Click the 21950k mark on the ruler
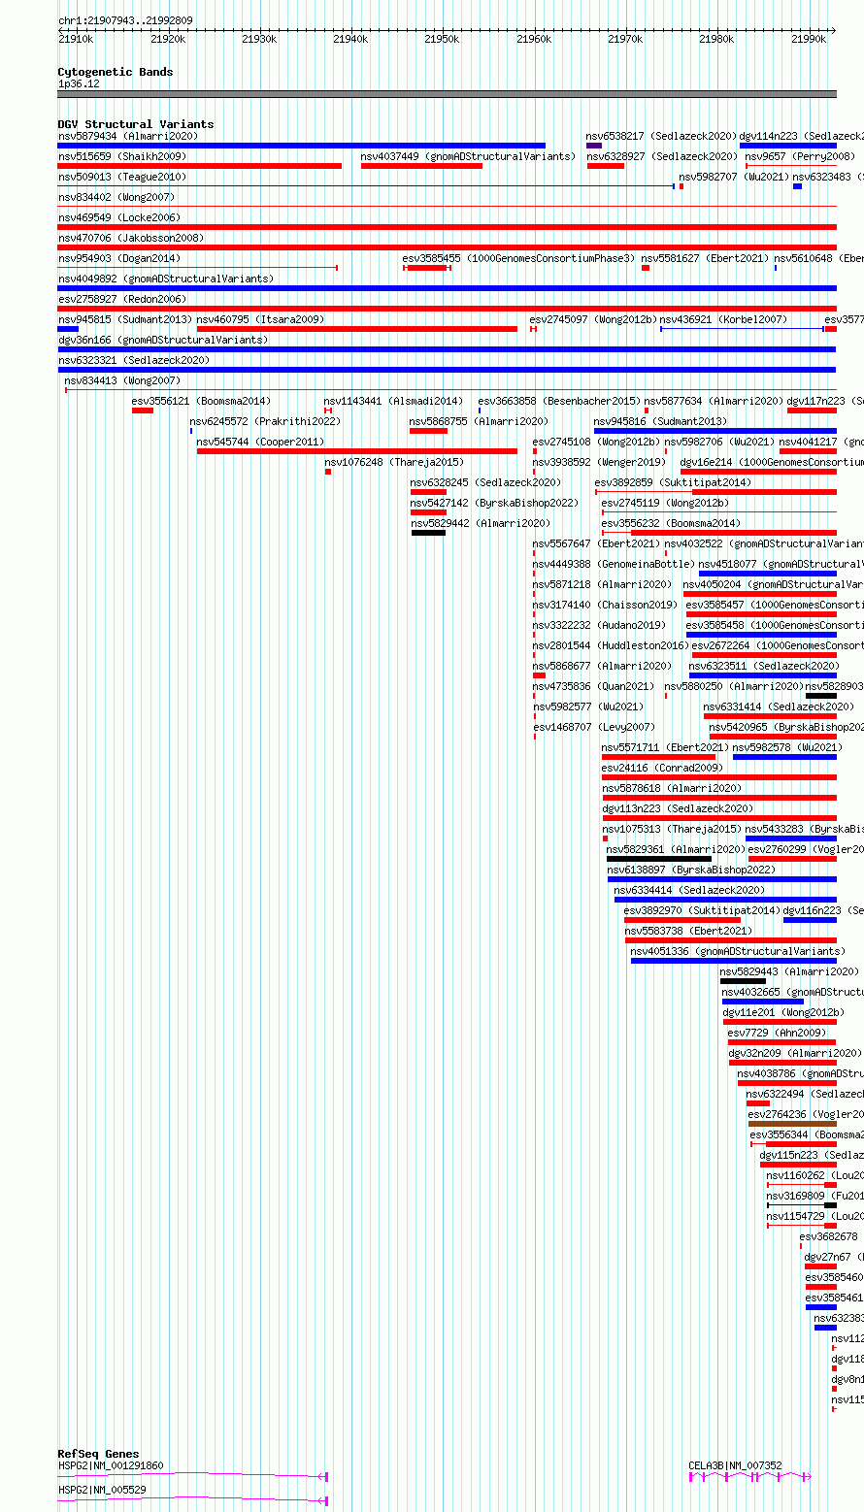Screen dimensions: 864x1512 click(442, 39)
